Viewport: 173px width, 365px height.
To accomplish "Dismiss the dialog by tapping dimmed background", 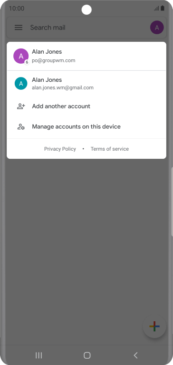I will 86,233.
